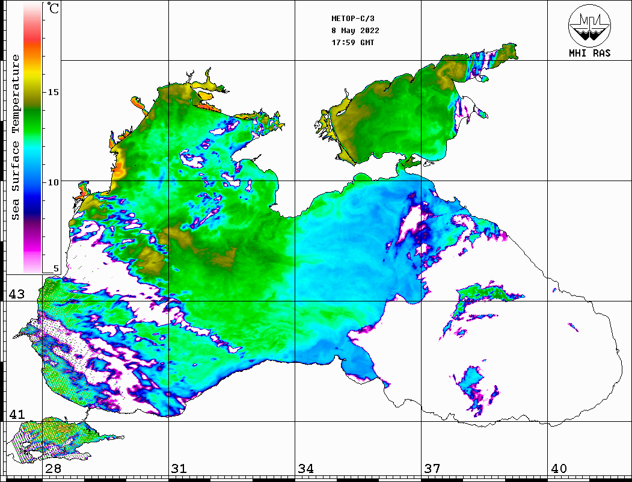Click the 'Sea Surface Temperature' vertical label
This screenshot has height=482, width=632.
(15, 137)
